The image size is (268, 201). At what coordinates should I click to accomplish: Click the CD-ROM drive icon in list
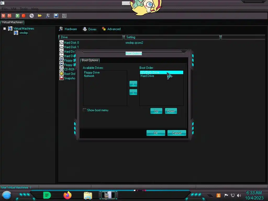tap(61, 69)
